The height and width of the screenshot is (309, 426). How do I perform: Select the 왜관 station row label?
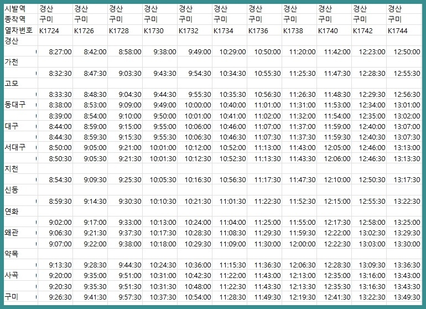click(20, 233)
